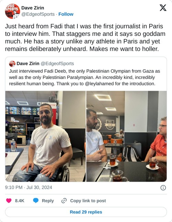Click the 8.4K likes count
Screen dimensions: 172x222
20,201
